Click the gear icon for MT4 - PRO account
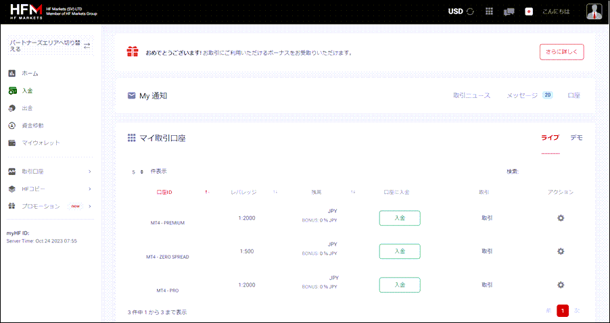The height and width of the screenshot is (323, 610). click(x=560, y=284)
